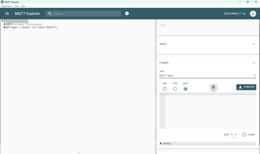Click the DISCONNECT button
The height and width of the screenshot is (154, 260).
[x=234, y=14]
